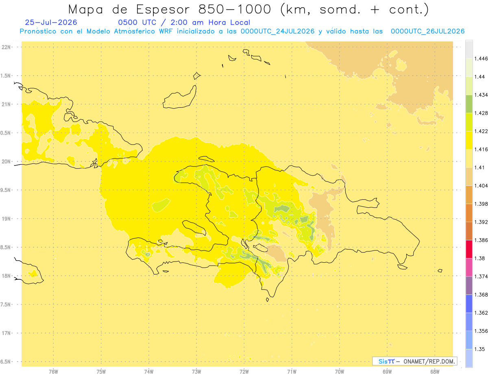Click the latitude axis label '21N'
The height and width of the screenshot is (377, 488).
pos(6,104)
